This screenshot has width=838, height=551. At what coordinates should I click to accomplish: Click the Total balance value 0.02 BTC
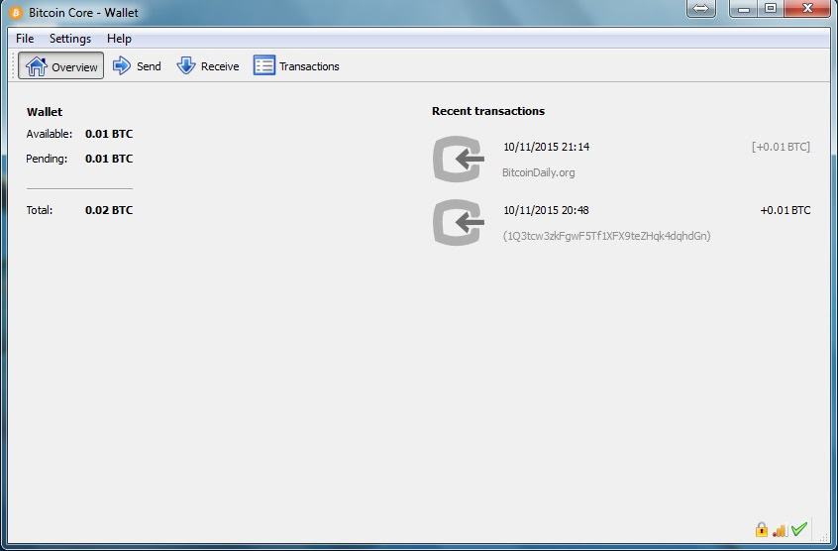pyautogui.click(x=109, y=210)
